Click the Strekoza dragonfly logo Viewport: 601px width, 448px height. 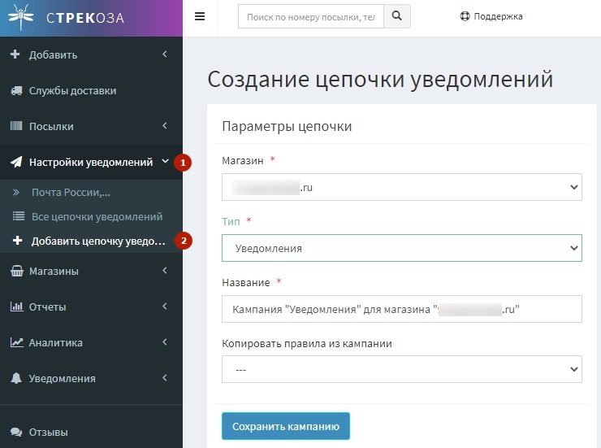(21, 17)
